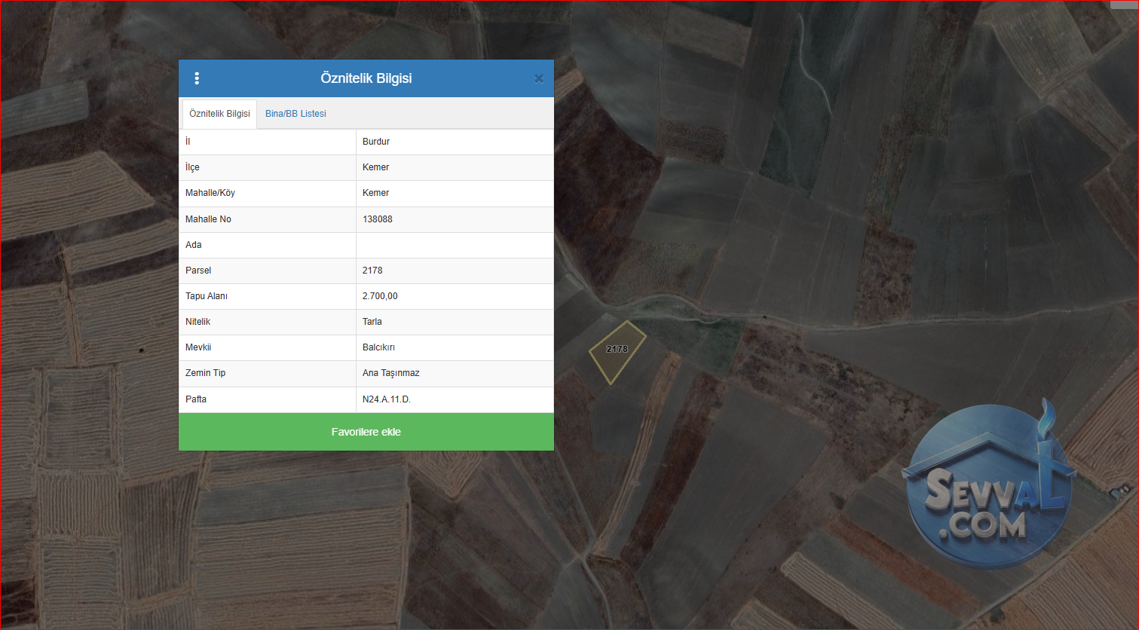Click the Ada row label
1139x630 pixels.
coord(194,245)
